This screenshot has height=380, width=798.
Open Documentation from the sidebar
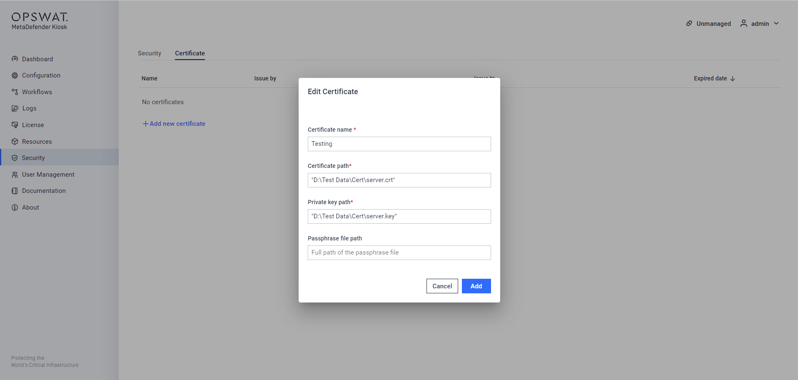59,191
